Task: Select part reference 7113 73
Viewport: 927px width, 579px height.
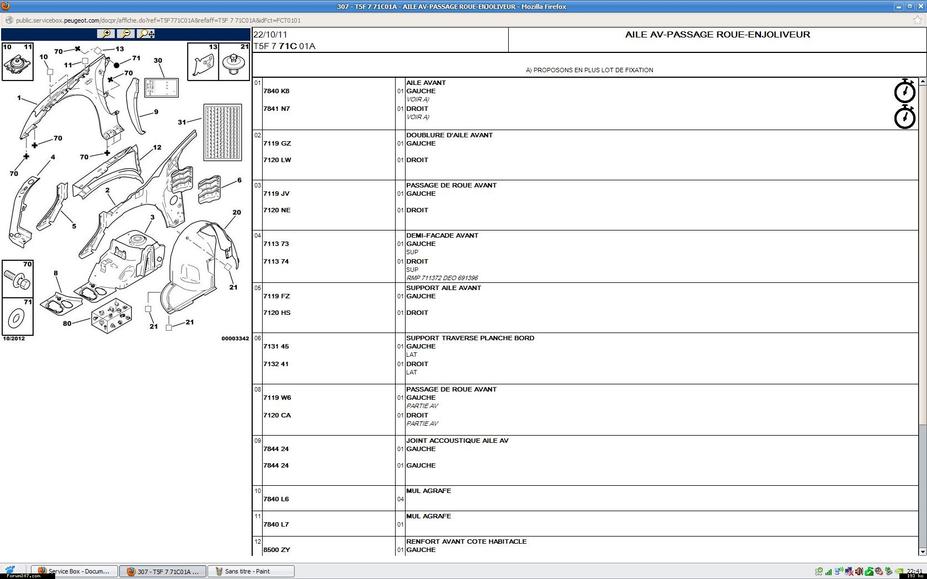Action: (x=276, y=244)
